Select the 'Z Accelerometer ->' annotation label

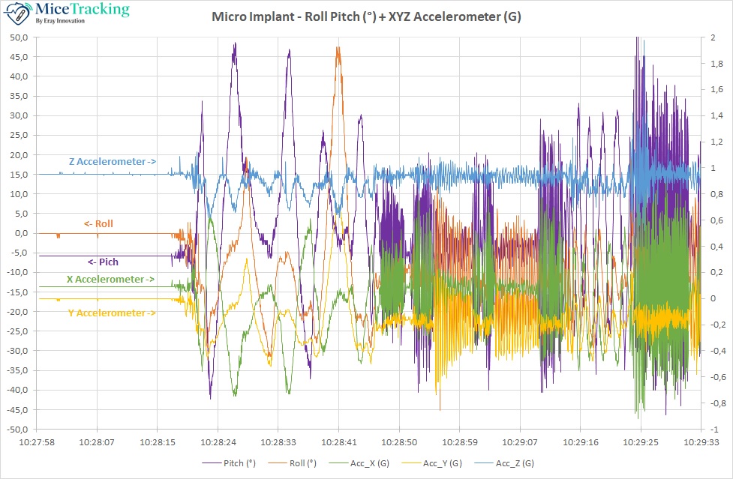[112, 161]
